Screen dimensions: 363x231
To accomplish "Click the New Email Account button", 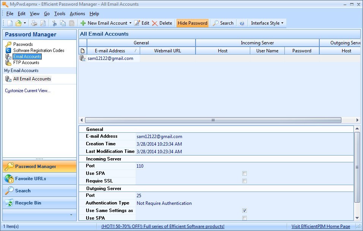I will (104, 23).
